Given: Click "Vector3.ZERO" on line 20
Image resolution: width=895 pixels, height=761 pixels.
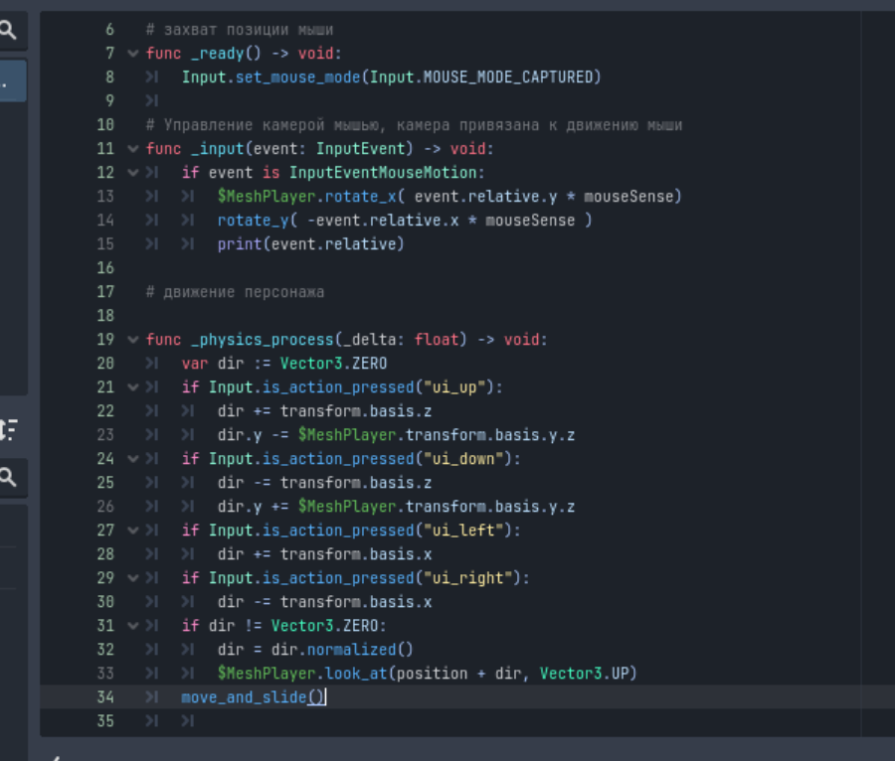Looking at the screenshot, I should [333, 364].
